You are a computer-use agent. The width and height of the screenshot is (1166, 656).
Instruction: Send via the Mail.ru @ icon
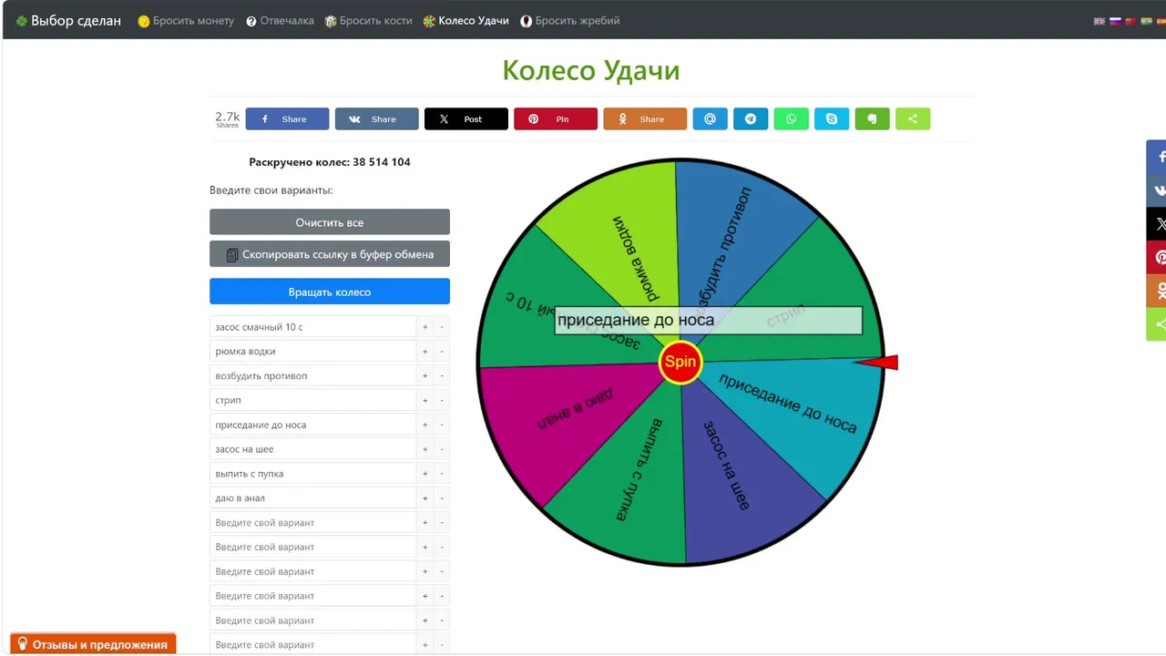710,118
